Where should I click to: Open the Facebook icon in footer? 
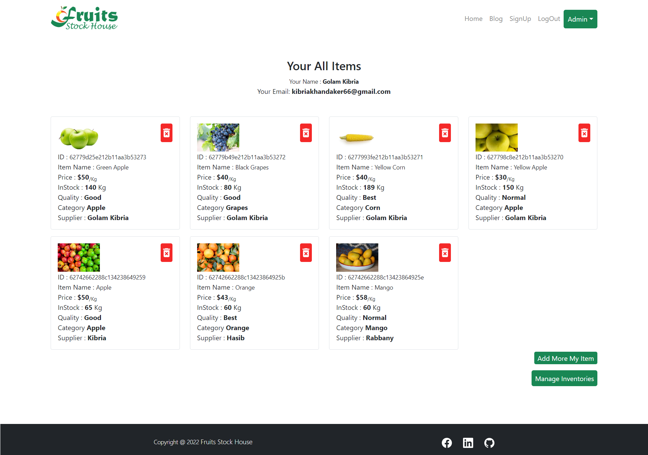click(447, 443)
